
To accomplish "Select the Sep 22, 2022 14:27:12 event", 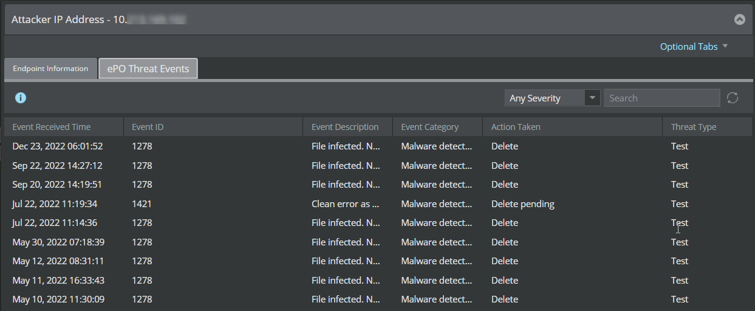I will click(377, 166).
